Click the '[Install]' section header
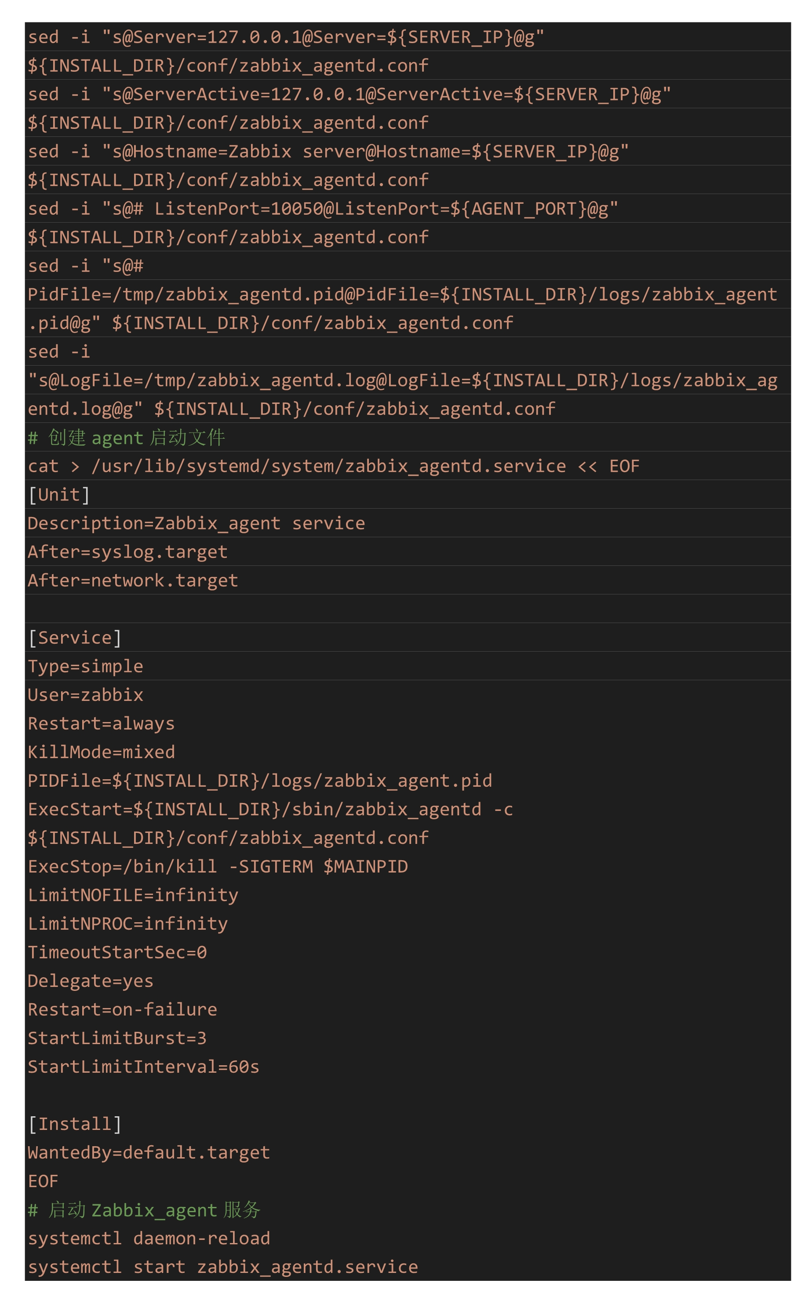Viewport: 812px width, 1309px height. 75,1124
